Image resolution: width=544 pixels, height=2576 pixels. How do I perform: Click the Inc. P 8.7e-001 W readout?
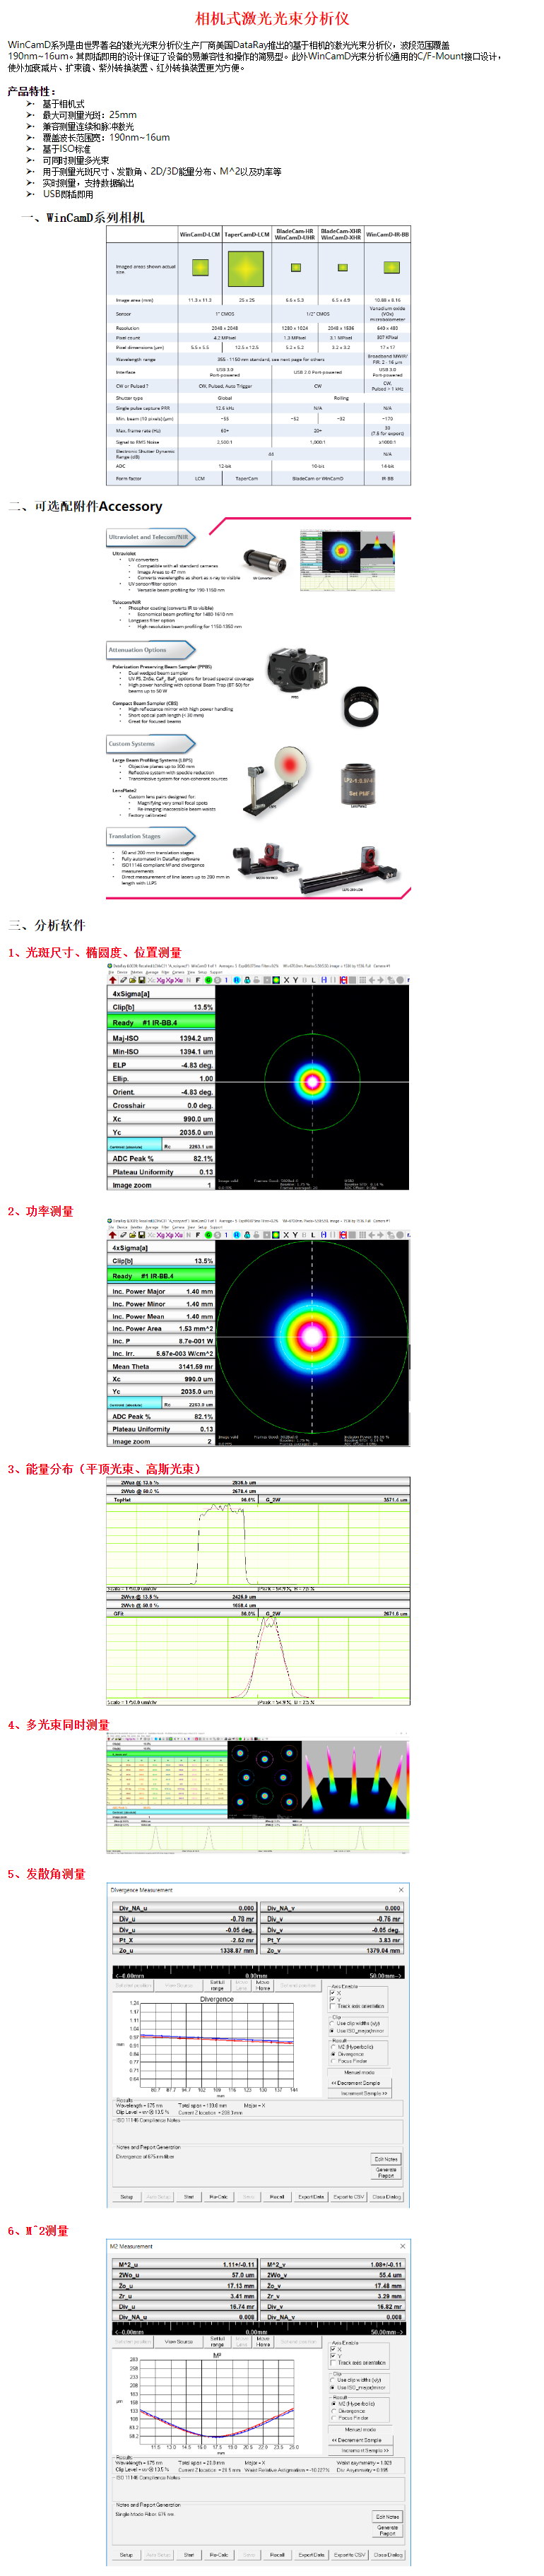point(161,1341)
